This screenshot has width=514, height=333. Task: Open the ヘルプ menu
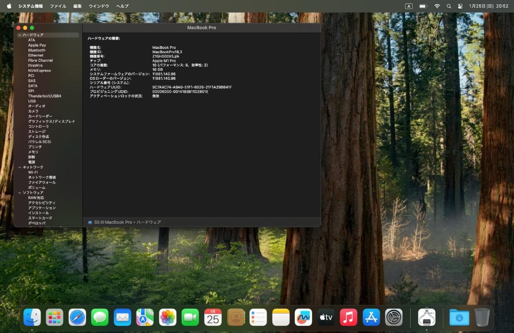(x=122, y=6)
